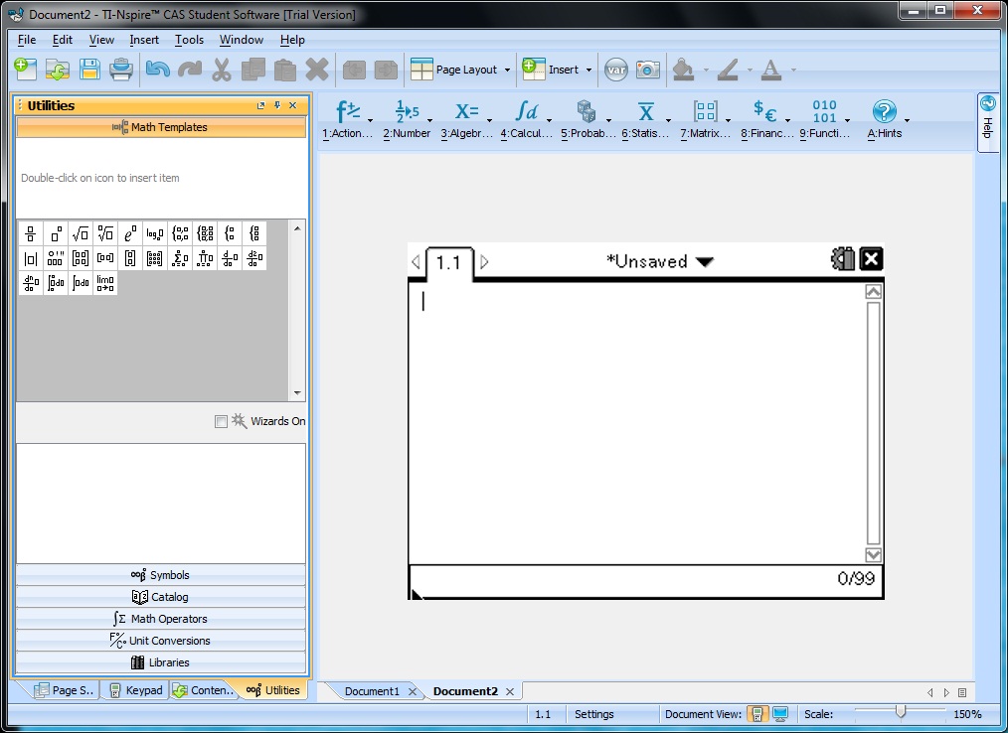Click the Settings status bar button

[x=594, y=714]
